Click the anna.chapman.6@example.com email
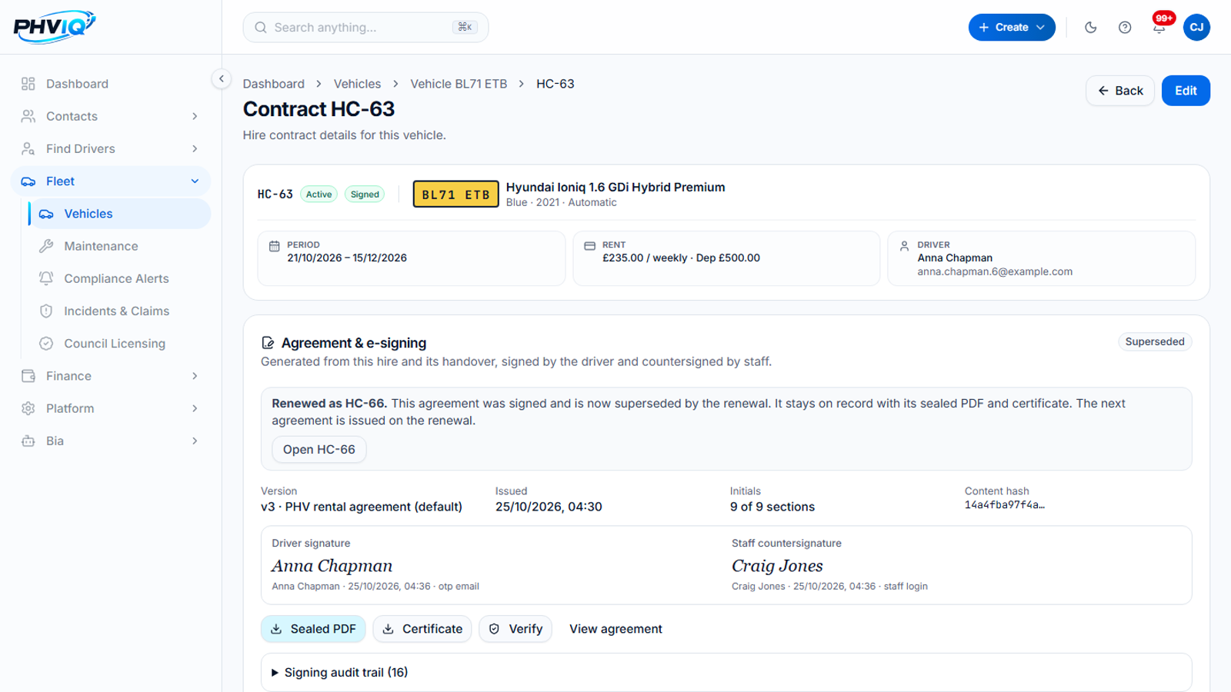 (995, 271)
